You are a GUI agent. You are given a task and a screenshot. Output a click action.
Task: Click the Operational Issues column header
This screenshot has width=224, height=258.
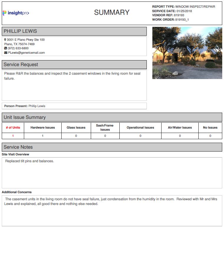[x=141, y=127]
